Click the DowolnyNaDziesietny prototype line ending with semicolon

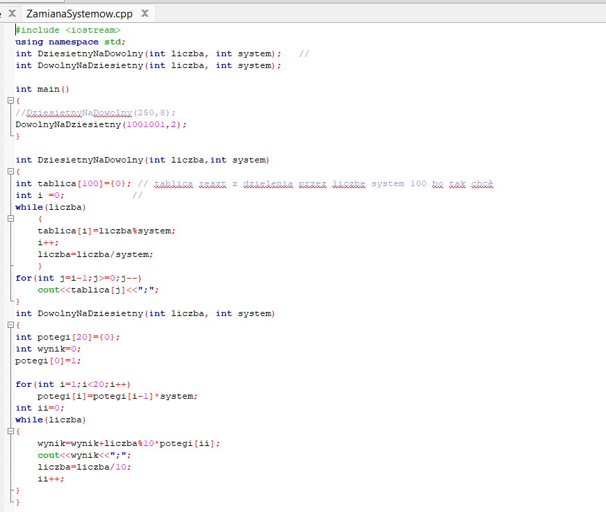pos(149,66)
